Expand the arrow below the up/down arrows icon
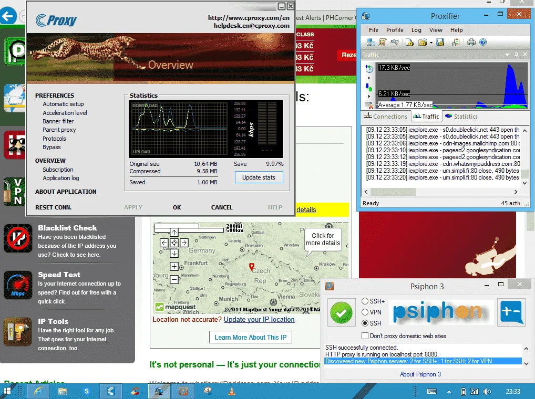The height and width of the screenshot is (399, 535). pos(369,97)
